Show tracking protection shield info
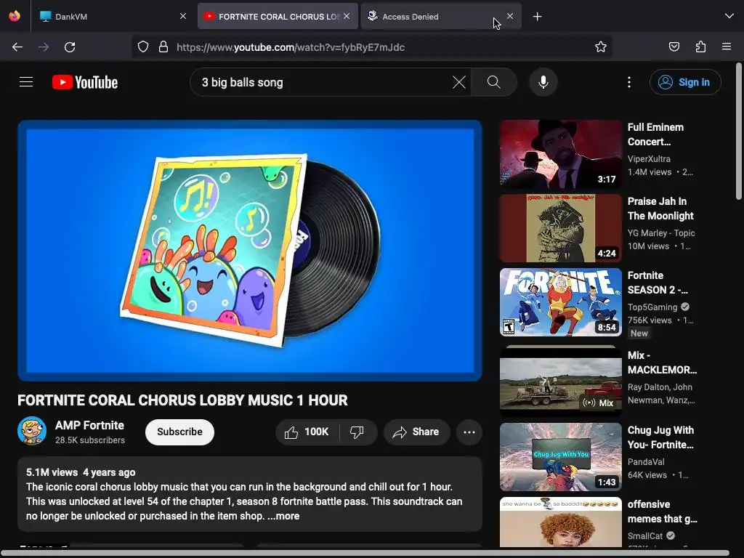The width and height of the screenshot is (744, 558). (143, 47)
